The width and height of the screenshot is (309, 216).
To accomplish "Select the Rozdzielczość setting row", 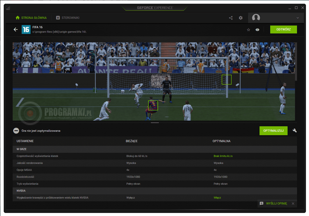I will pyautogui.click(x=155, y=177).
